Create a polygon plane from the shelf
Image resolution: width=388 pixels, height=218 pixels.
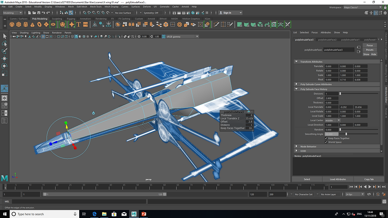[46, 25]
